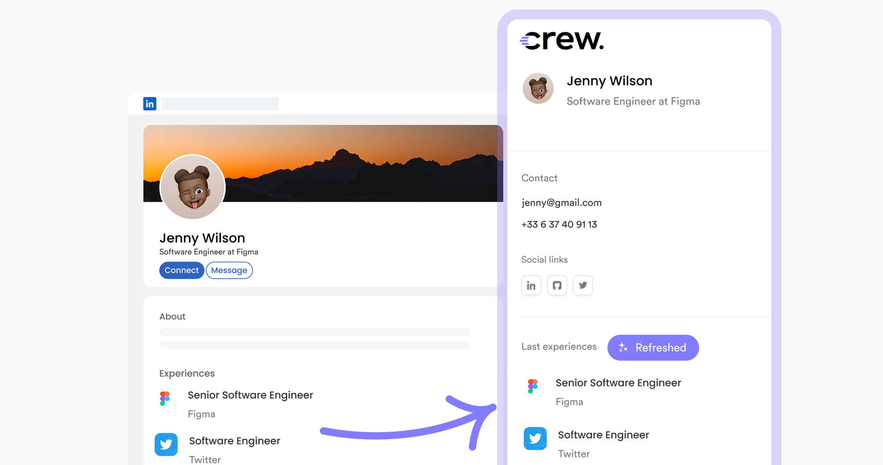Click the Figma logo in crew experiences

(533, 386)
